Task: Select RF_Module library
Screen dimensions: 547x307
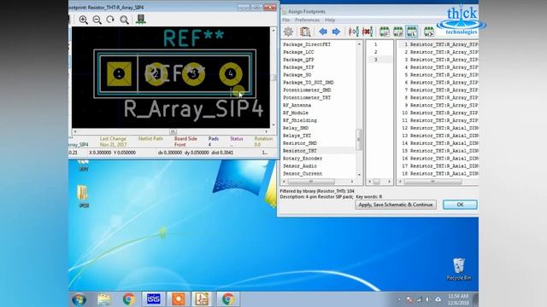Action: [x=296, y=113]
